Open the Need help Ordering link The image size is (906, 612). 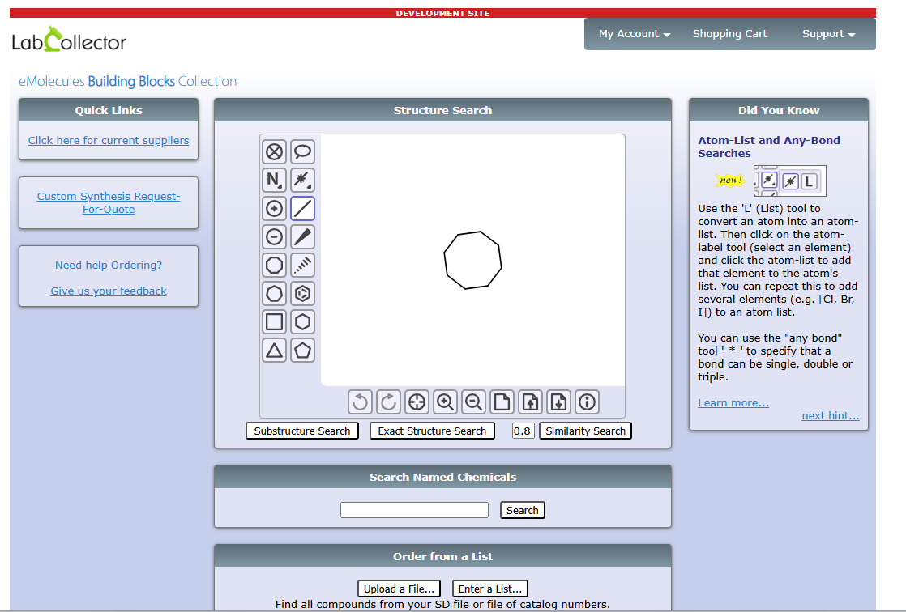point(109,265)
